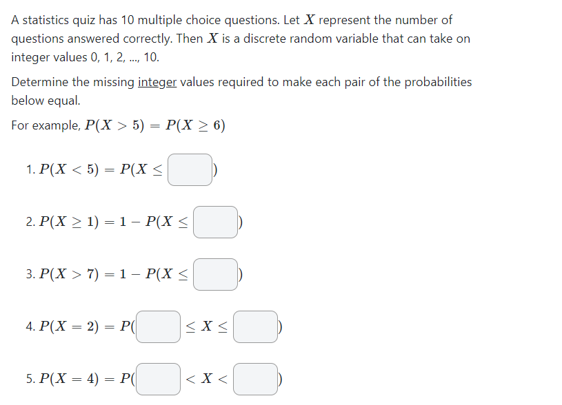
Task: Click the answer box in question 2
Action: click(x=214, y=222)
